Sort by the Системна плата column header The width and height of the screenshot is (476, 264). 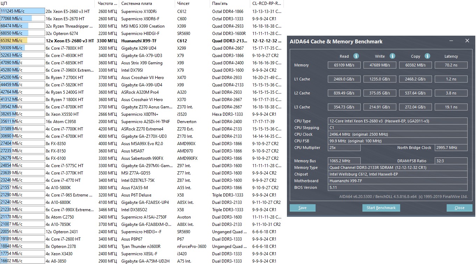(147, 3)
